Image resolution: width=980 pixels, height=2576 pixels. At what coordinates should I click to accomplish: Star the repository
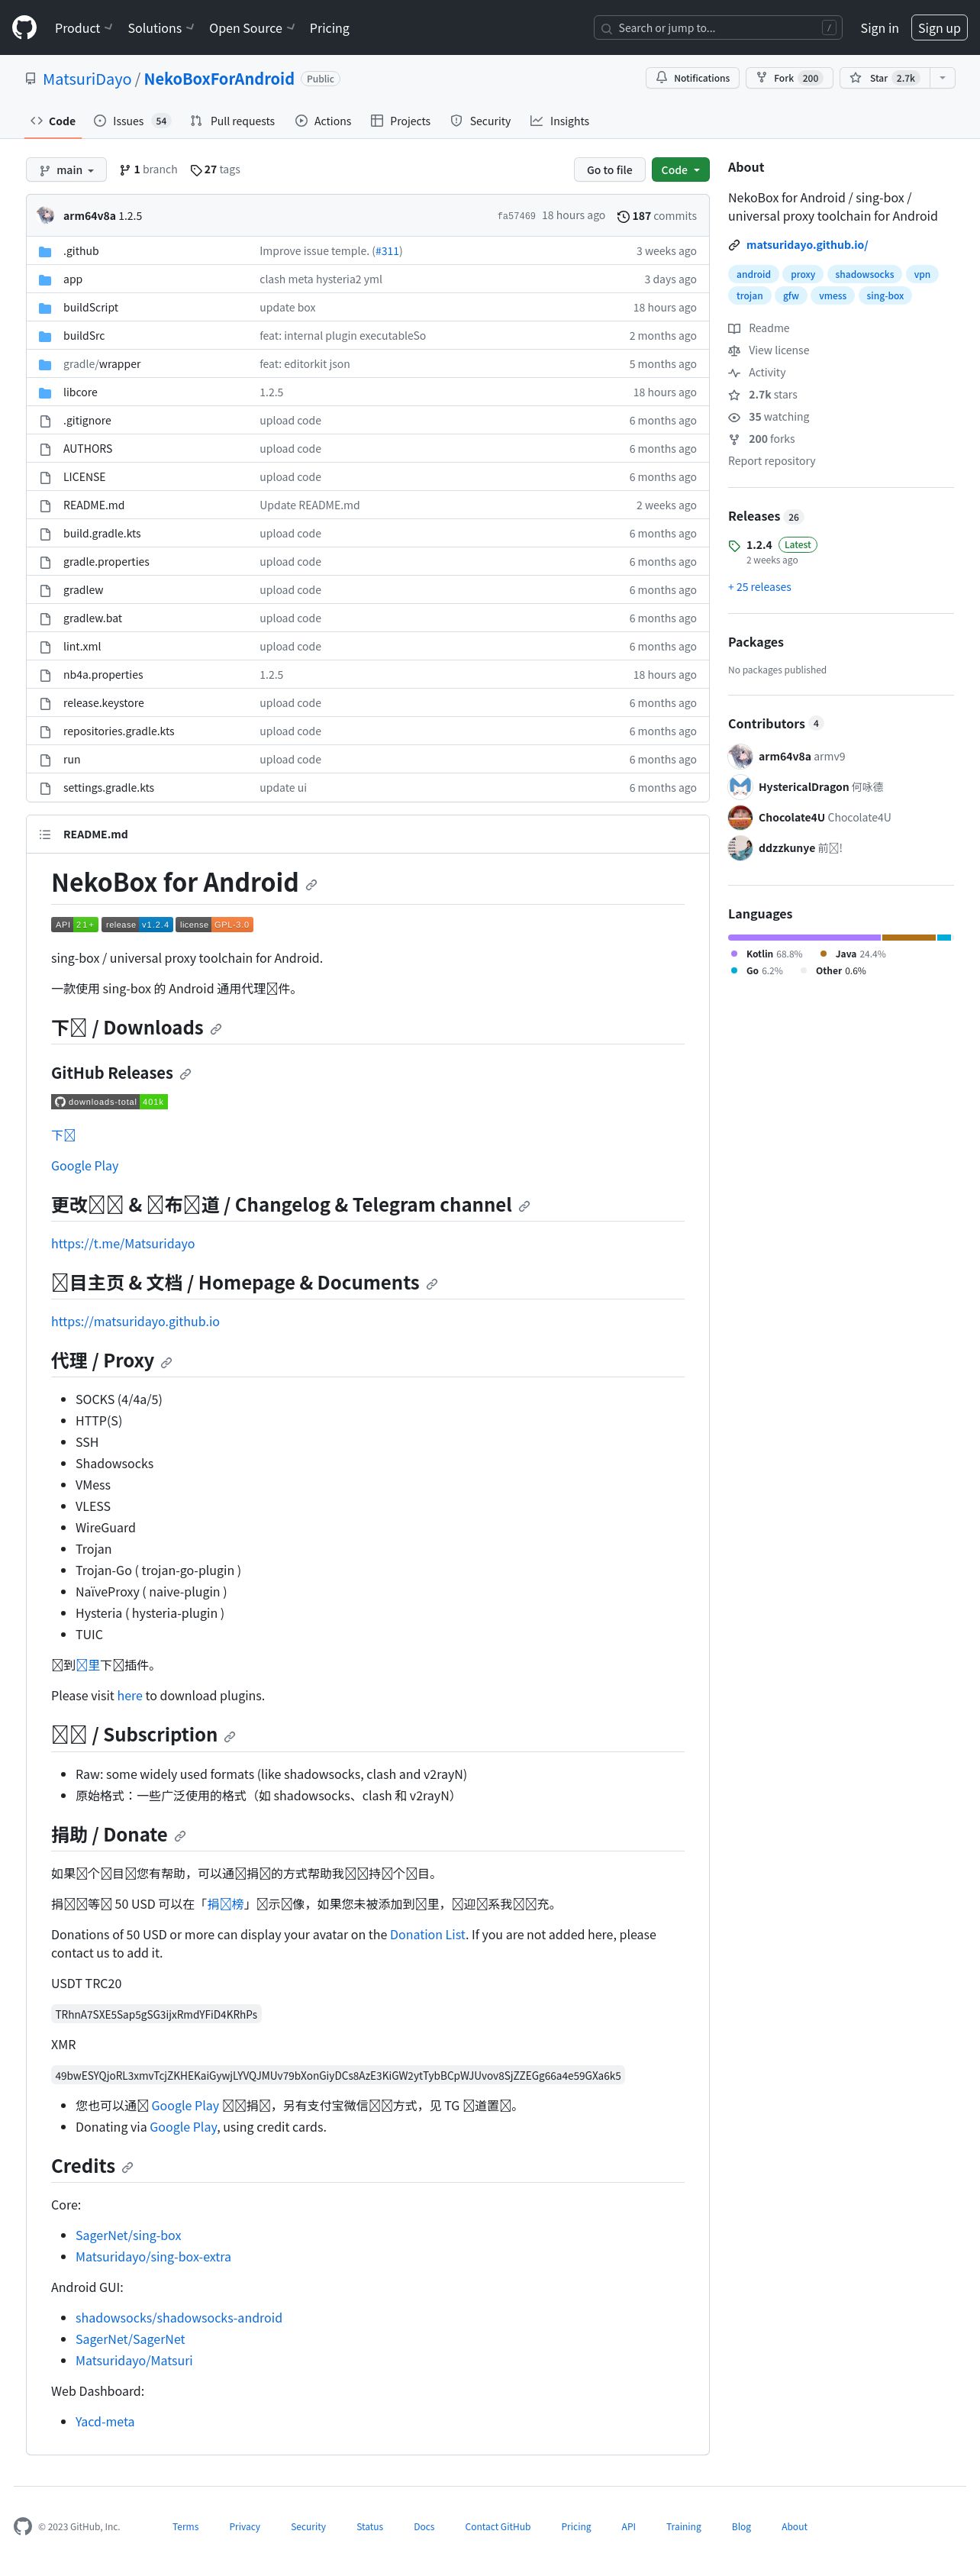(884, 78)
